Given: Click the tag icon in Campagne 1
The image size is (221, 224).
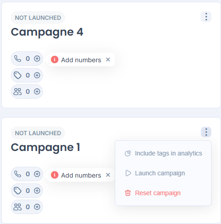Looking at the screenshot, I should click(x=18, y=191).
